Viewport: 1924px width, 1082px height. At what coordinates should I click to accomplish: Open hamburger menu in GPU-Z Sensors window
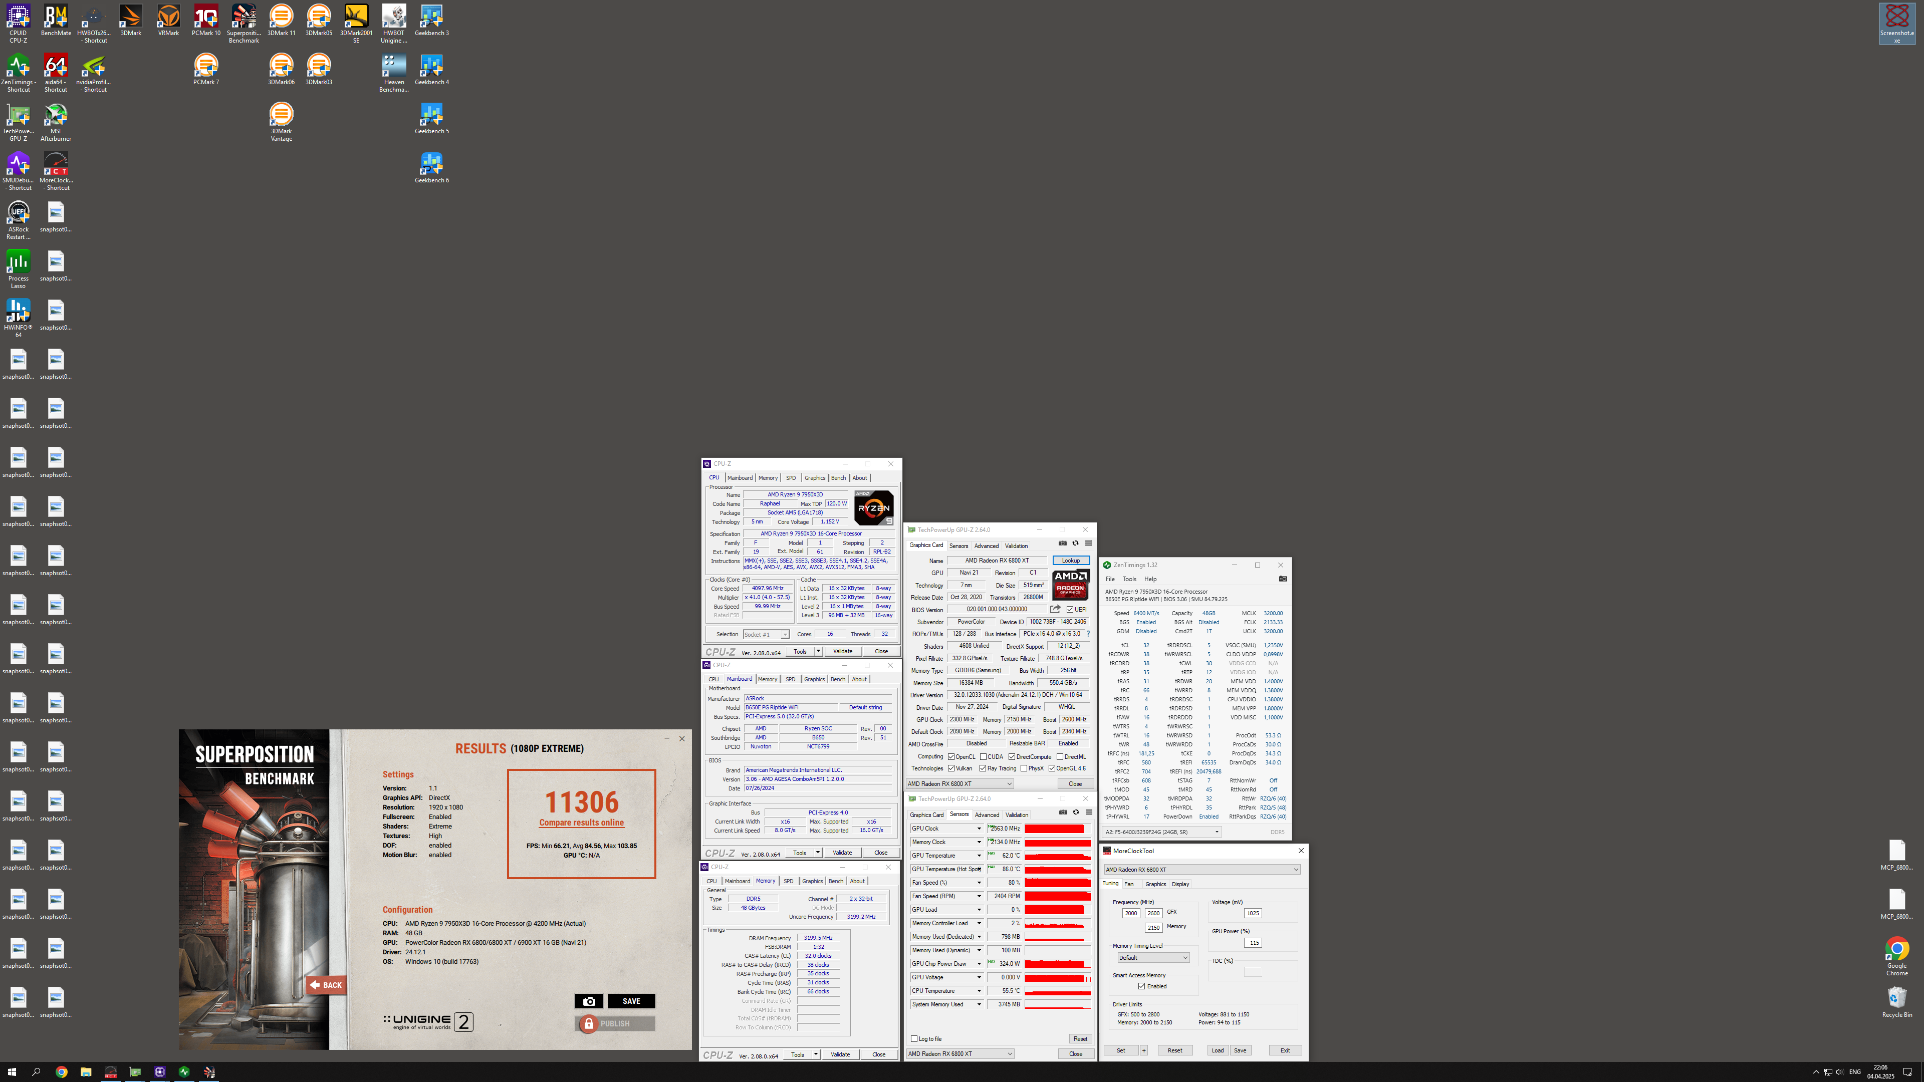tap(1089, 813)
